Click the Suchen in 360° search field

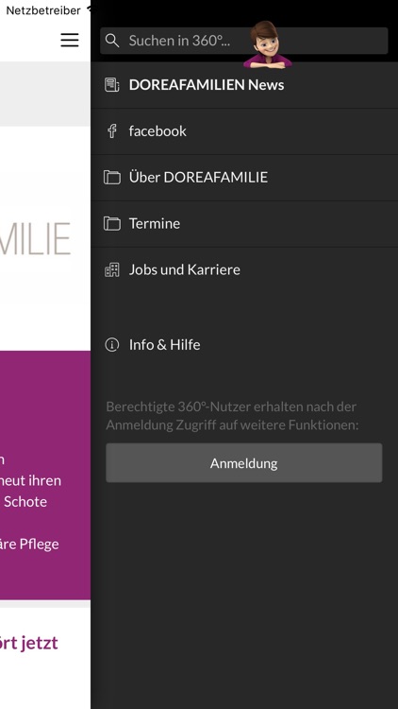[x=243, y=41]
